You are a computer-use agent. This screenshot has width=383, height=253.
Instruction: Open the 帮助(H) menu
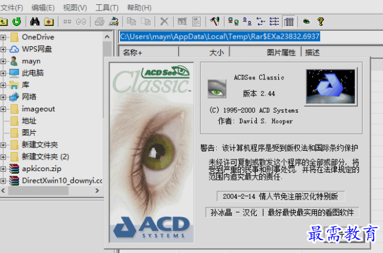(x=139, y=8)
